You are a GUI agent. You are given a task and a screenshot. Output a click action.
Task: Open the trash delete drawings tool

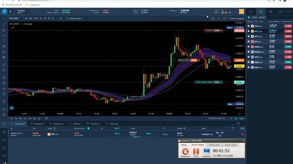(x=4, y=102)
